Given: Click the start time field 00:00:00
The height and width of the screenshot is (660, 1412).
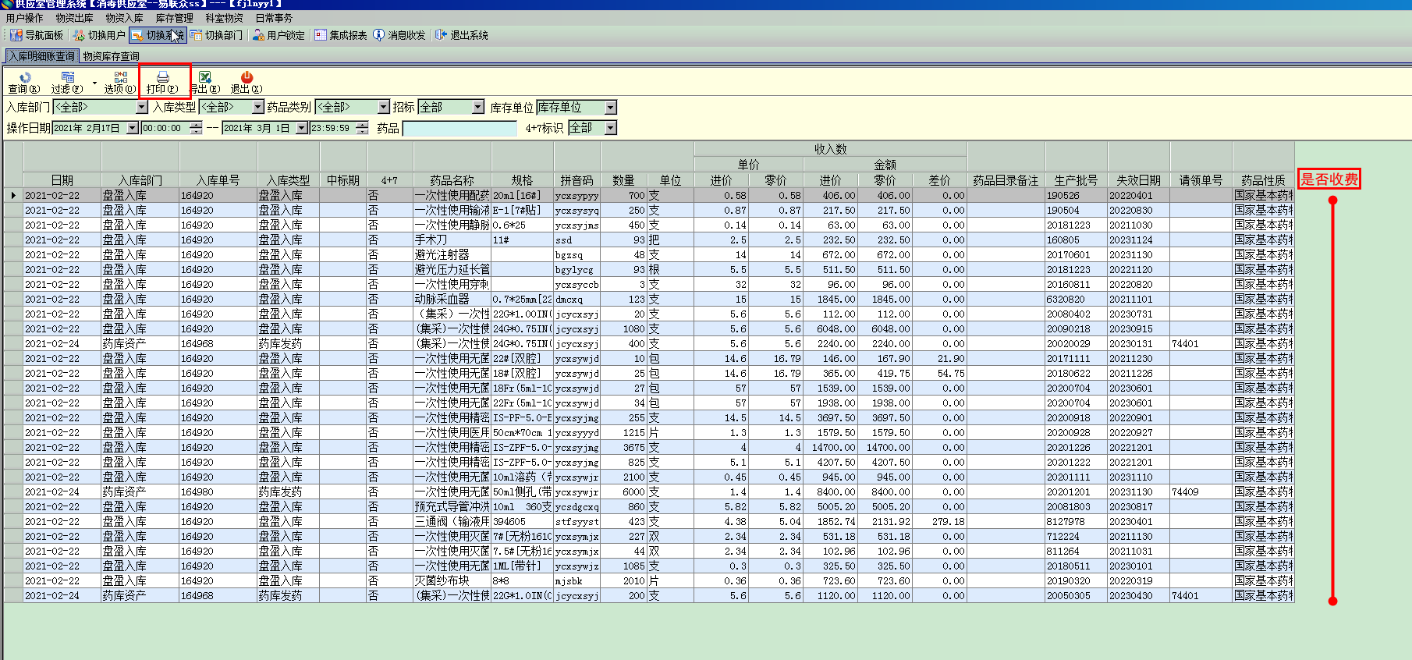Looking at the screenshot, I should (166, 128).
